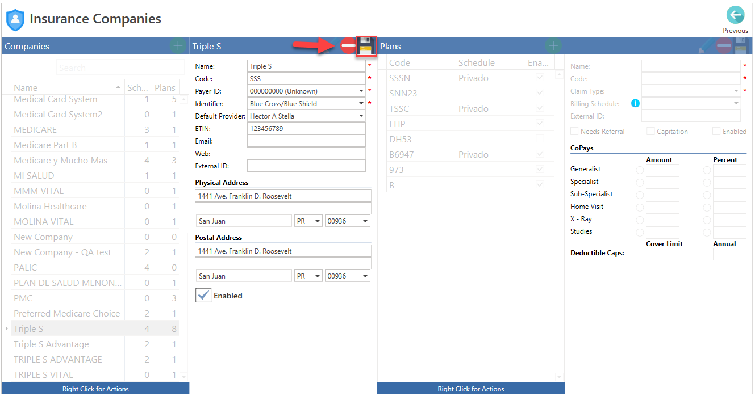This screenshot has width=755, height=396.
Task: Open the Billing Schedule dropdown
Action: click(736, 103)
